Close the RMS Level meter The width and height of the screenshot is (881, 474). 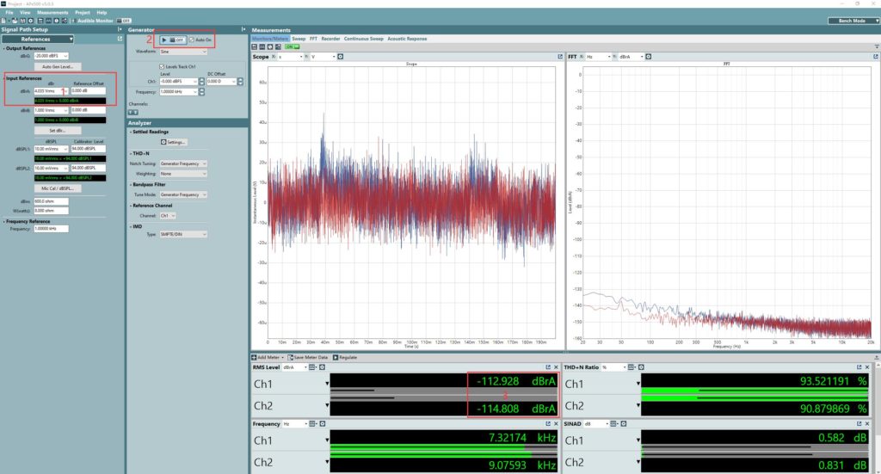tap(557, 367)
